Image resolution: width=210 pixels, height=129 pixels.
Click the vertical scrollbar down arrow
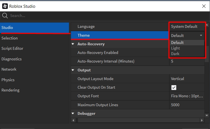[x=207, y=115]
